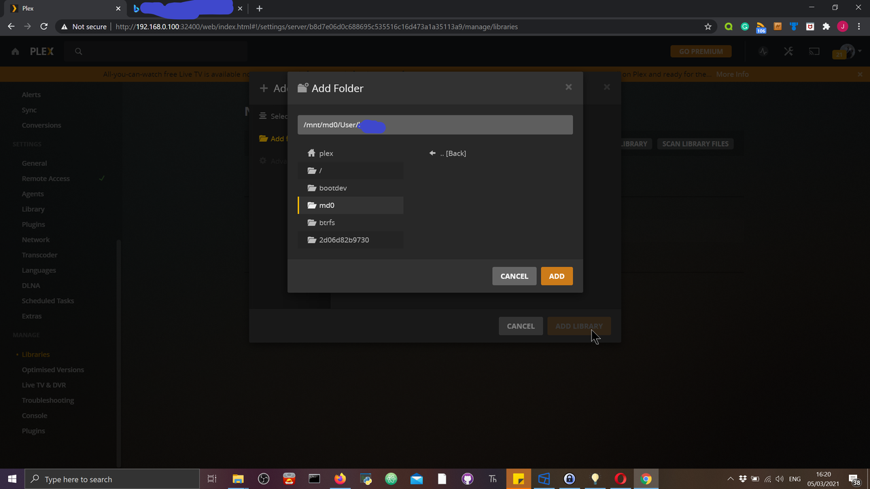Open the bootdev folder

350,188
